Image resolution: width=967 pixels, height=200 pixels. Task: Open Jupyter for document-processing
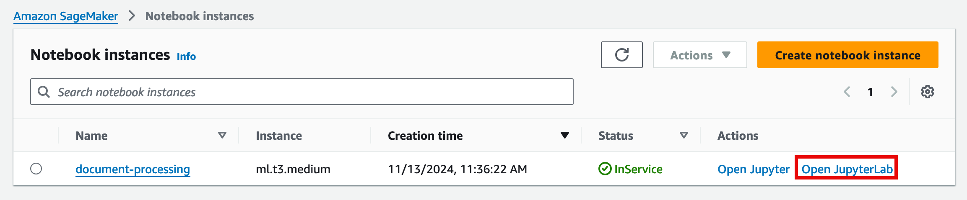click(x=753, y=169)
